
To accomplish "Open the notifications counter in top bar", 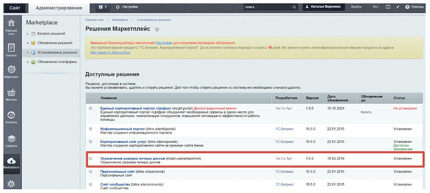I will 102,7.
